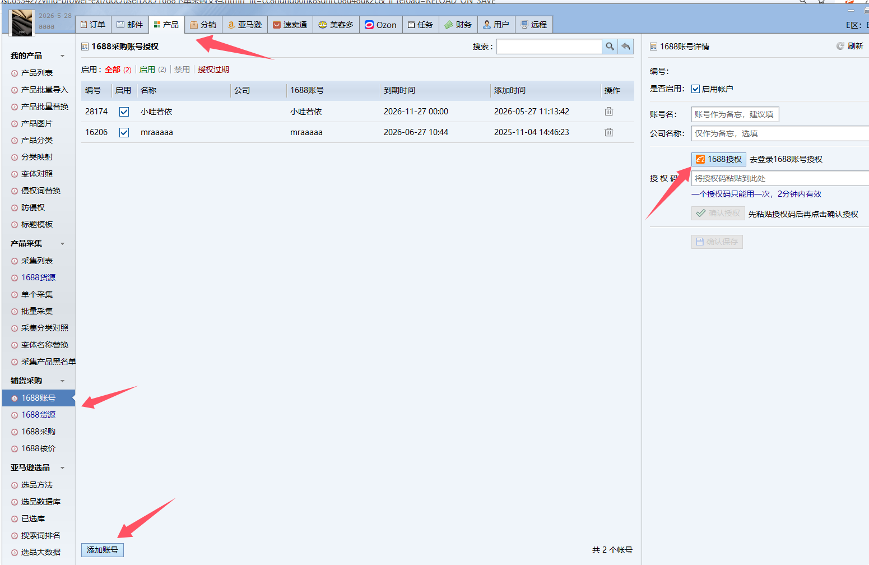This screenshot has height=565, width=869.
Task: Collapse the 产品采集 section
Action: point(62,243)
